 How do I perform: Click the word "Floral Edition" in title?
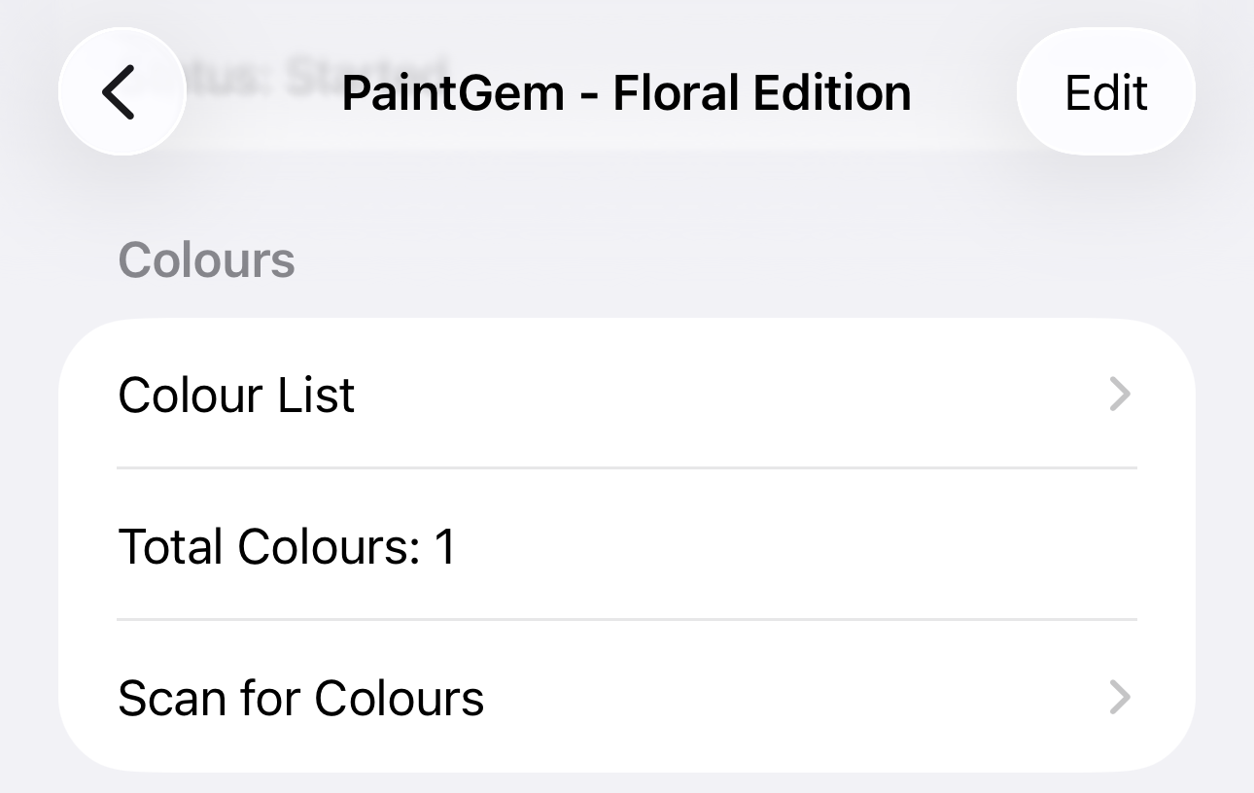tap(762, 93)
